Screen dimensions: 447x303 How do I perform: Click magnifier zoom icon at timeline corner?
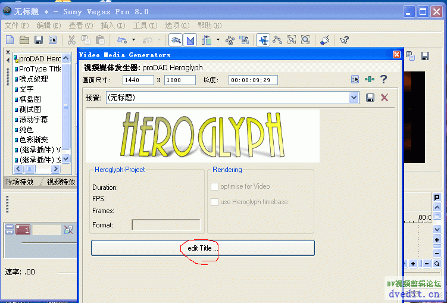pyautogui.click(x=437, y=264)
